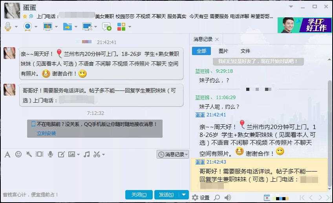333x203 pixels.
Task: Open the send file folder icon
Action: point(68,27)
